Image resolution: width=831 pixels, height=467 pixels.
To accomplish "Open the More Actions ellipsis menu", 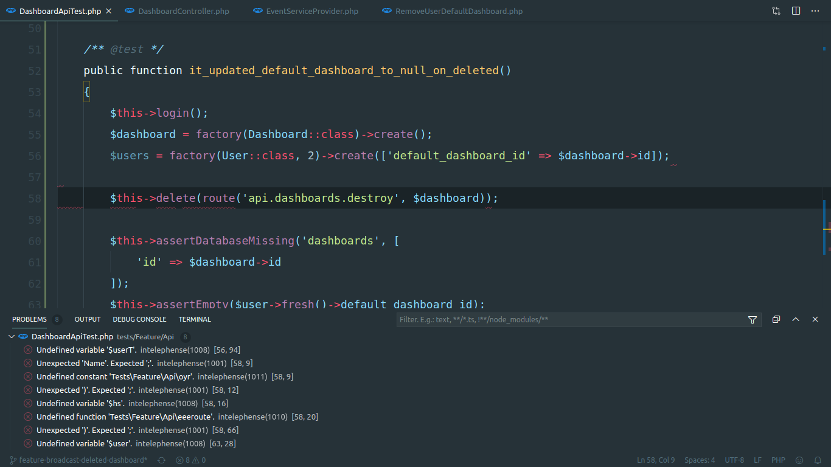I will pyautogui.click(x=815, y=10).
